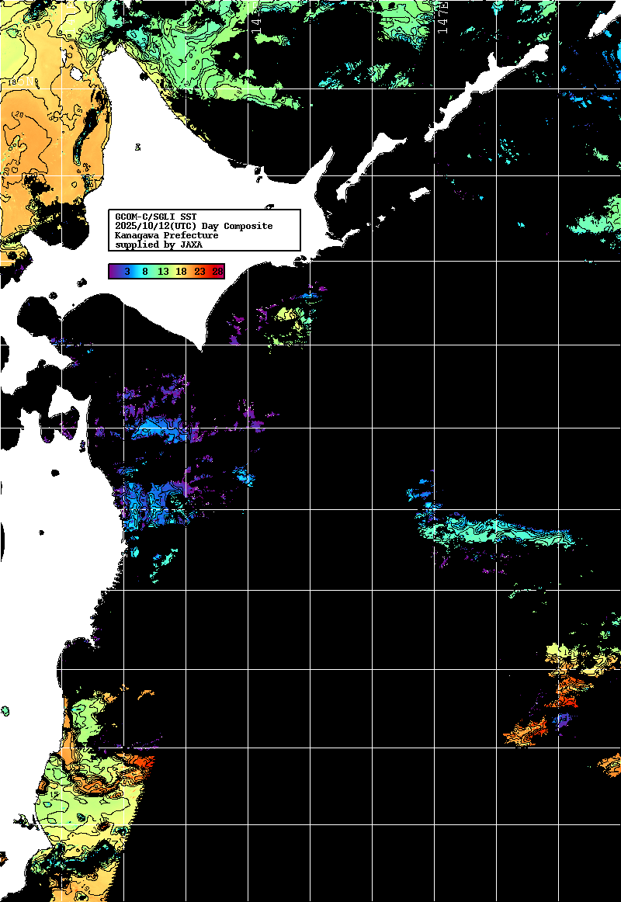The height and width of the screenshot is (902, 621).
Task: Click the Kanagawa Prefecture text in legend
Action: [166, 235]
